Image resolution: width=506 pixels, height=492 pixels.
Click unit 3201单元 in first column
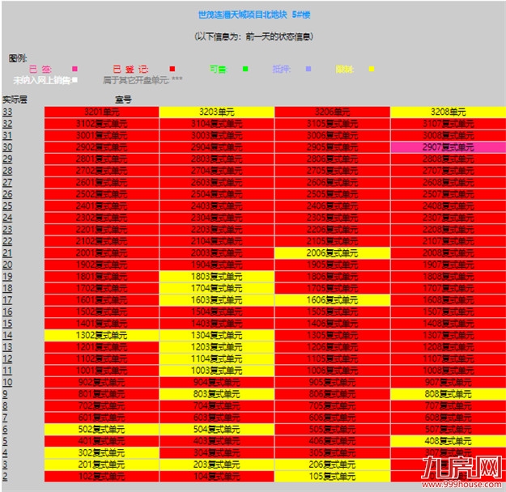tap(101, 112)
